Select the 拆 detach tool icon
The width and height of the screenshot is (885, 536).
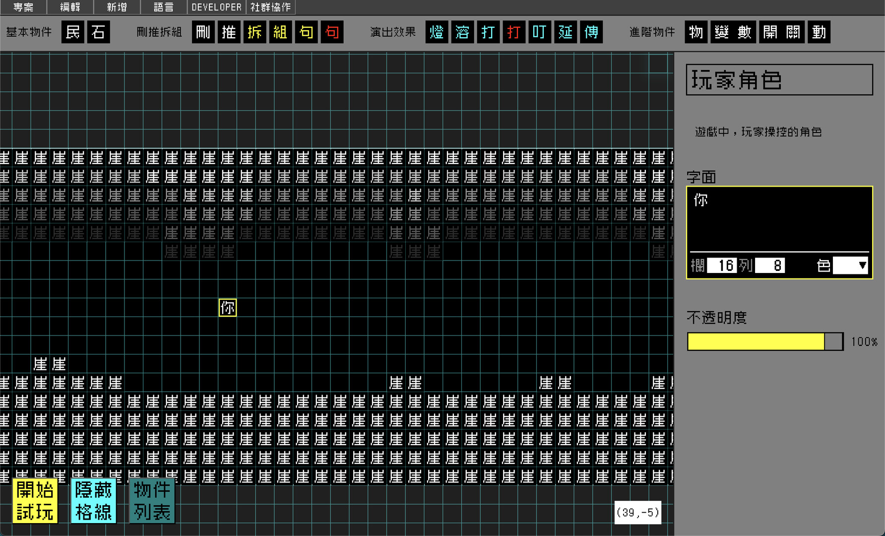pyautogui.click(x=254, y=32)
